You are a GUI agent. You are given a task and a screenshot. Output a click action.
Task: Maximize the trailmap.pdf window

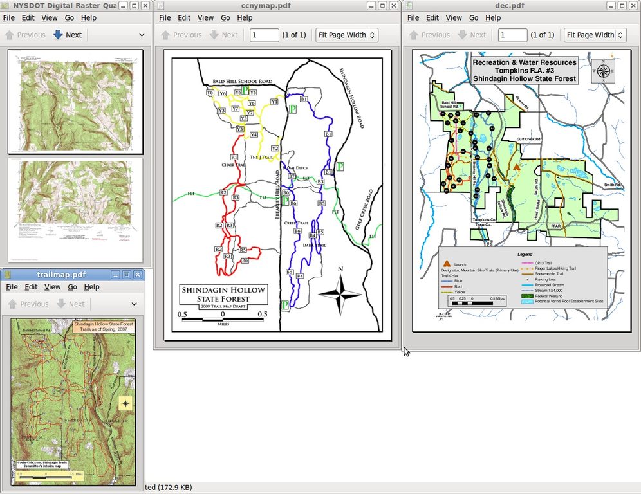pyautogui.click(x=126, y=275)
